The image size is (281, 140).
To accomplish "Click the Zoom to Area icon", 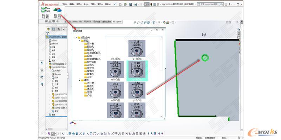I will pyautogui.click(x=138, y=22).
